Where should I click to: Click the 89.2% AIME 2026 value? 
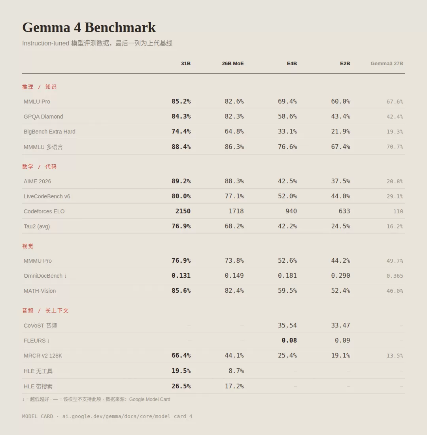point(181,181)
